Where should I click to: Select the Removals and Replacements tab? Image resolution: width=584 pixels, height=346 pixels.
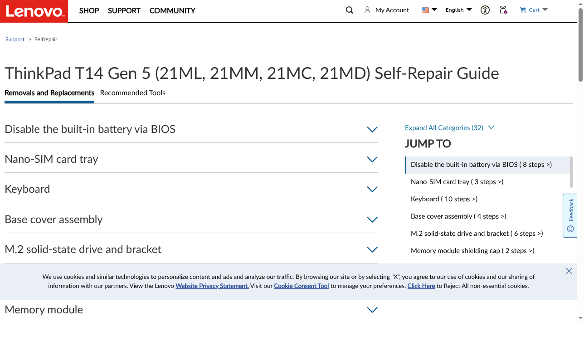click(x=49, y=93)
